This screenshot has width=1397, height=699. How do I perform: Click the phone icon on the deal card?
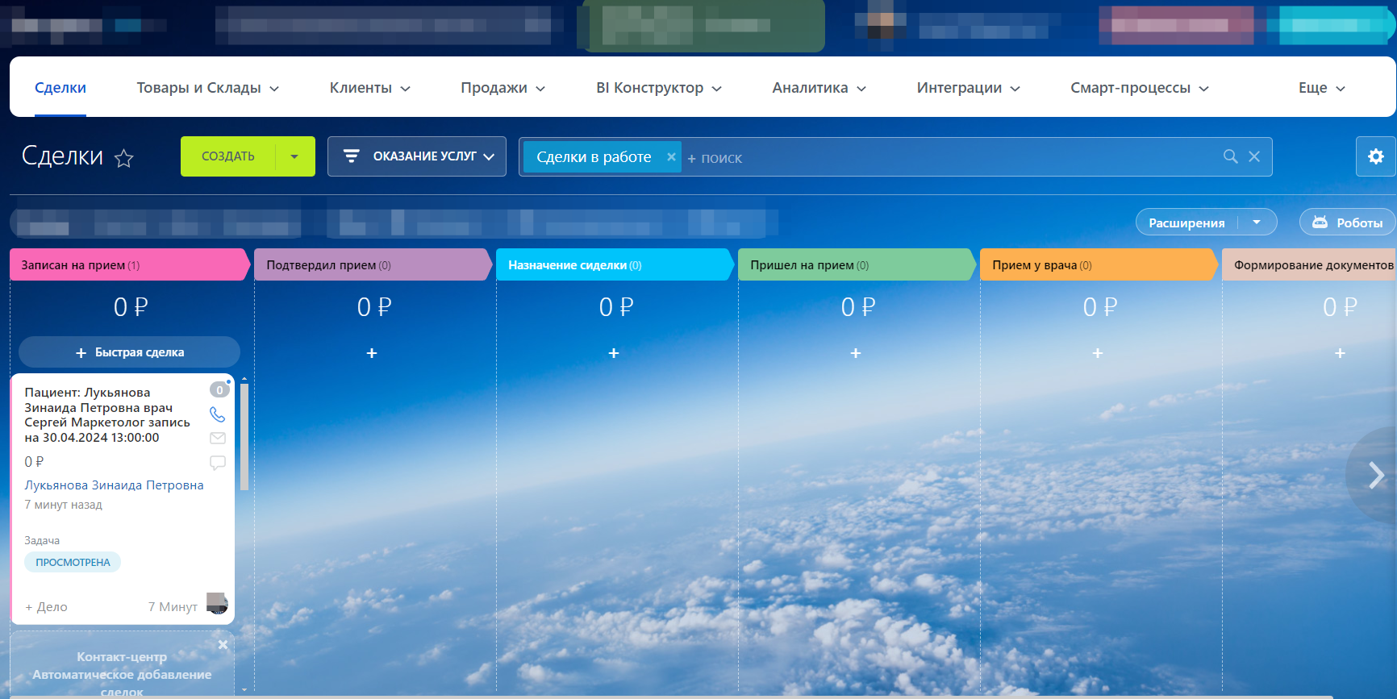click(218, 414)
